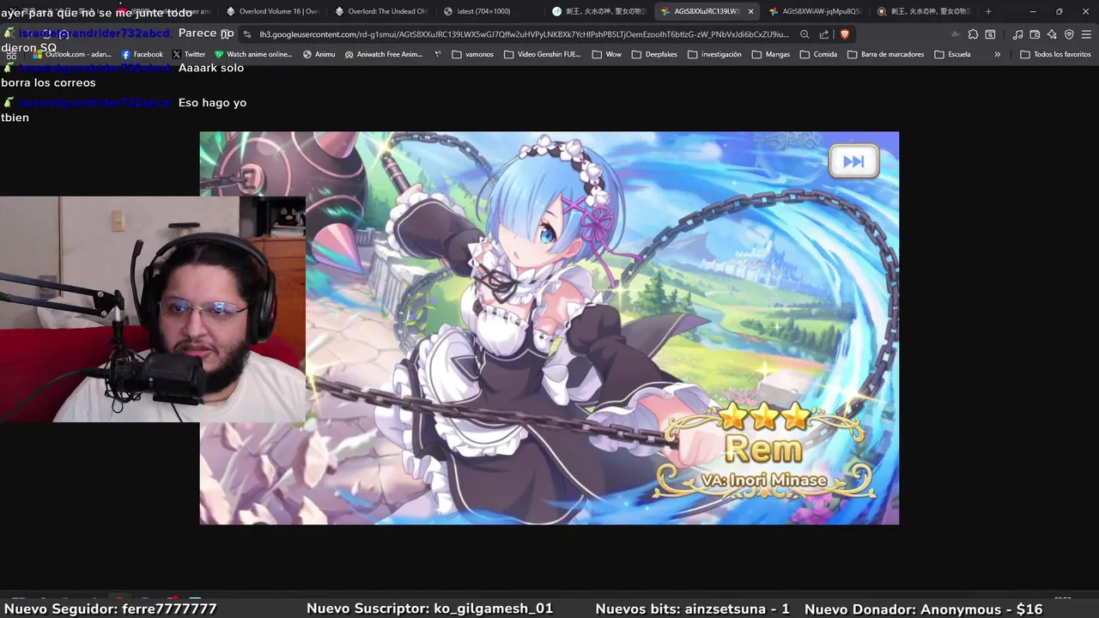Viewport: 1099px width, 618px height.
Task: Switch to 'Overlord: The Undead Oh' tab
Action: 380,11
